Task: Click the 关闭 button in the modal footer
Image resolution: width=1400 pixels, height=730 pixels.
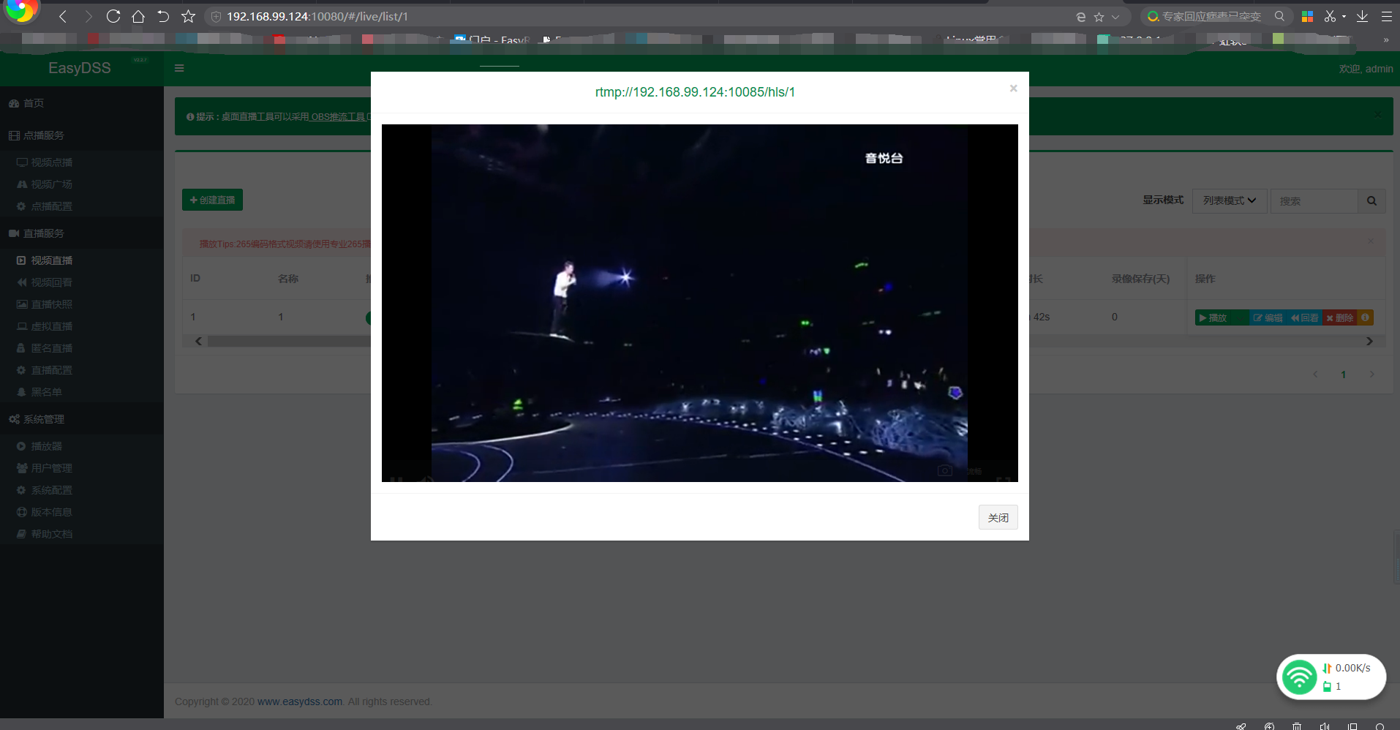Action: [998, 517]
